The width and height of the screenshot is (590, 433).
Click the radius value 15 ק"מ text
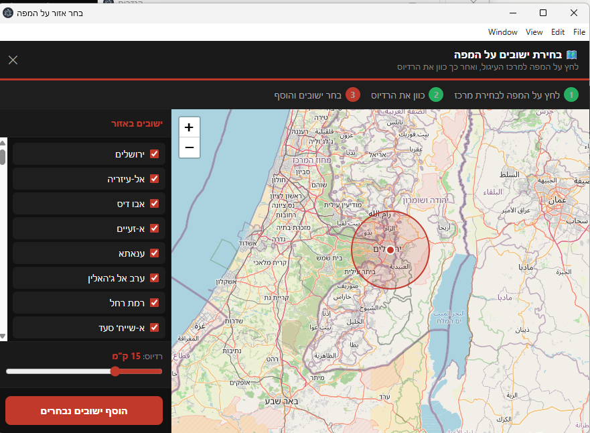tap(127, 356)
